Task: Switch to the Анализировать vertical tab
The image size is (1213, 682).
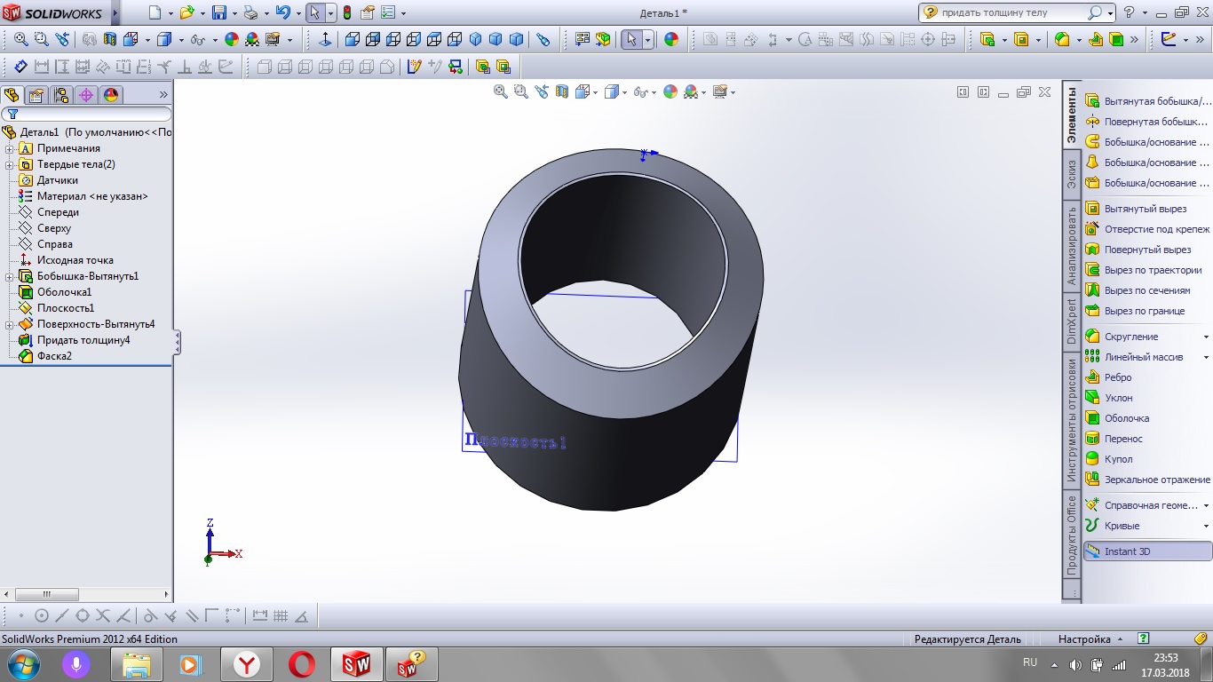Action: (x=1072, y=245)
